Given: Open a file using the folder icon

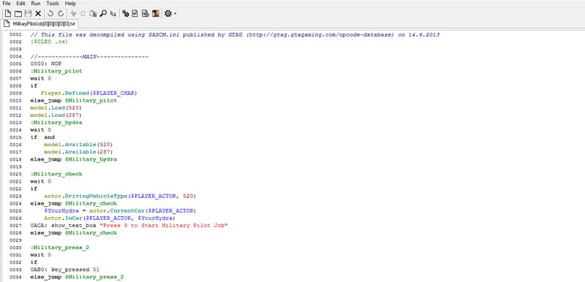Looking at the screenshot, I should coord(18,13).
